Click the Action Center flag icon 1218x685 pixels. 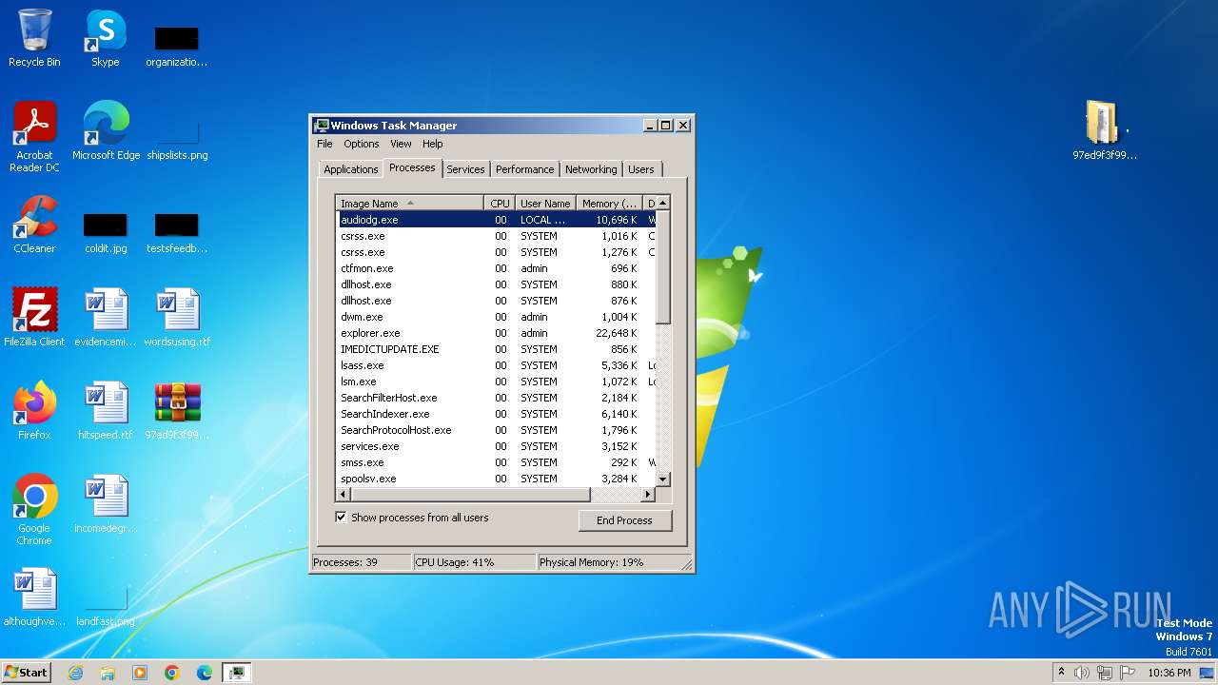click(x=1128, y=673)
